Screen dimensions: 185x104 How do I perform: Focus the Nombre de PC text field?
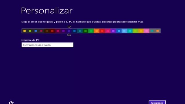47,45
